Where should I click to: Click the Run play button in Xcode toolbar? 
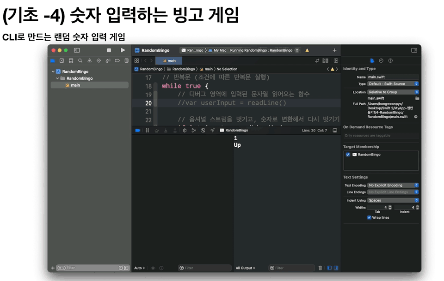(x=123, y=50)
